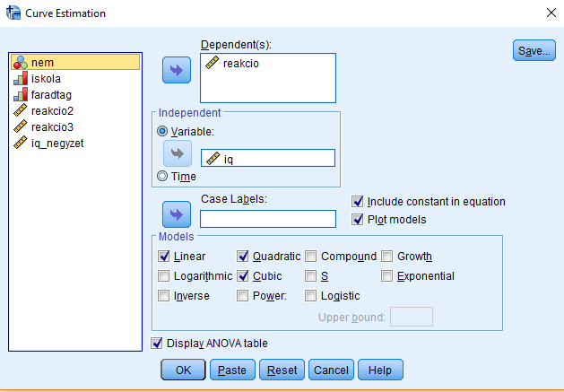The height and width of the screenshot is (392, 564).
Task: Click the arrow button beside independent Variable field
Action: coord(178,153)
